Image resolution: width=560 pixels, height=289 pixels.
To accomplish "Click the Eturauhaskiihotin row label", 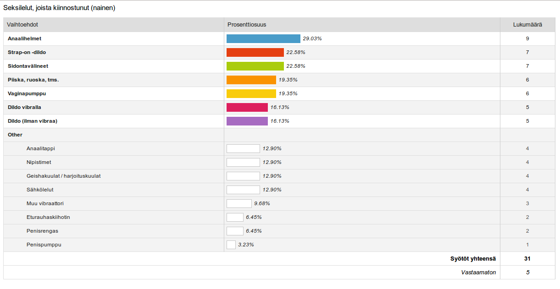I will tap(48, 218).
